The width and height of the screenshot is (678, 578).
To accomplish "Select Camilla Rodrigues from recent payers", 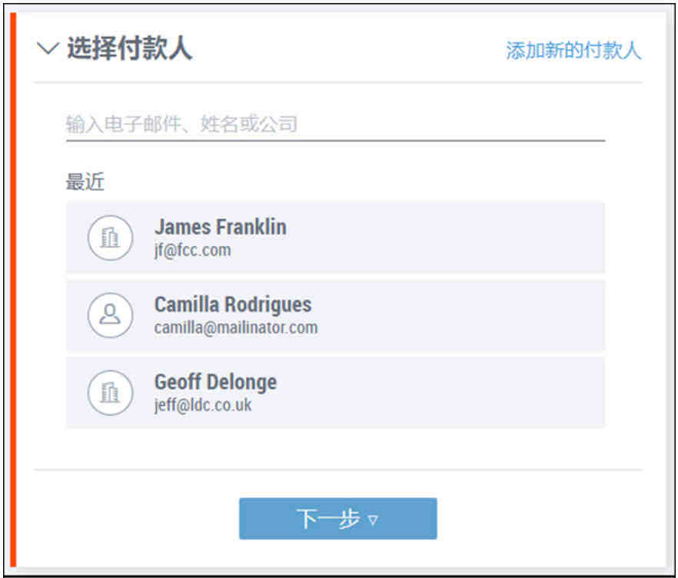I will point(335,315).
